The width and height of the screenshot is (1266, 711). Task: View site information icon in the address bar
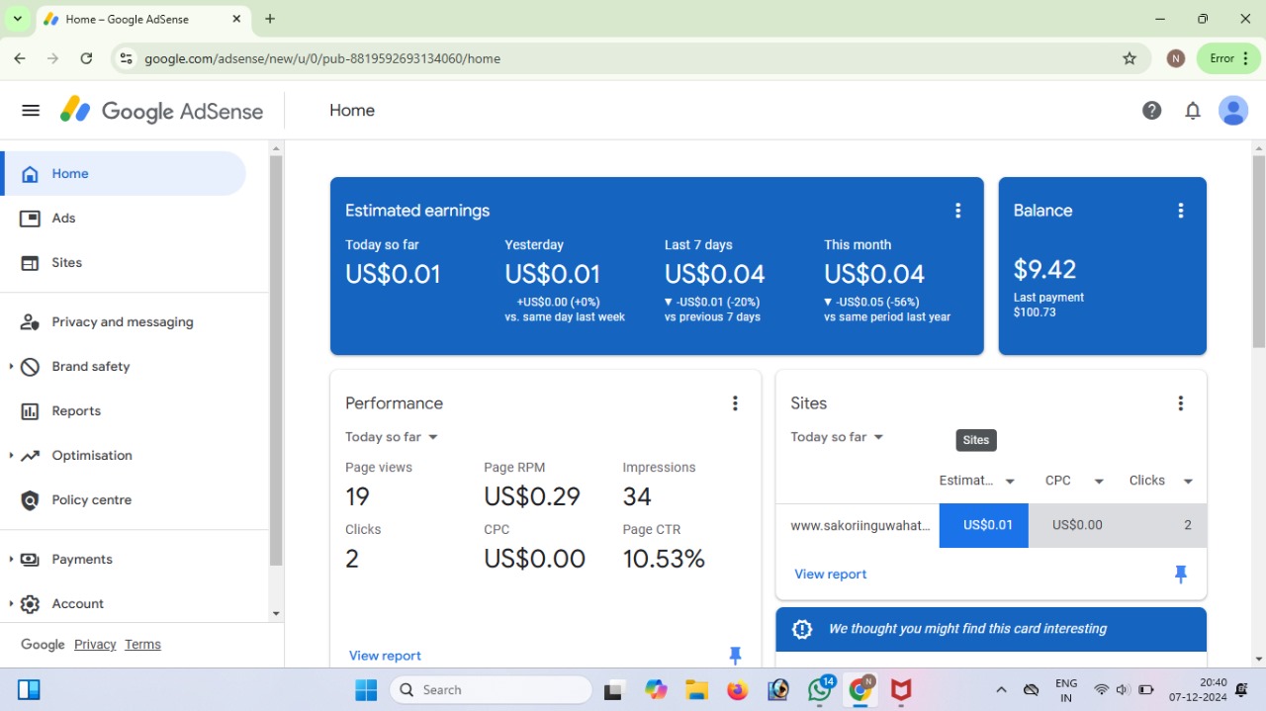pyautogui.click(x=126, y=58)
